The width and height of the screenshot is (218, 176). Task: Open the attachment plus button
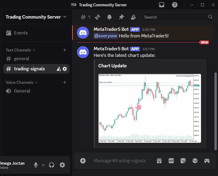click(x=83, y=161)
